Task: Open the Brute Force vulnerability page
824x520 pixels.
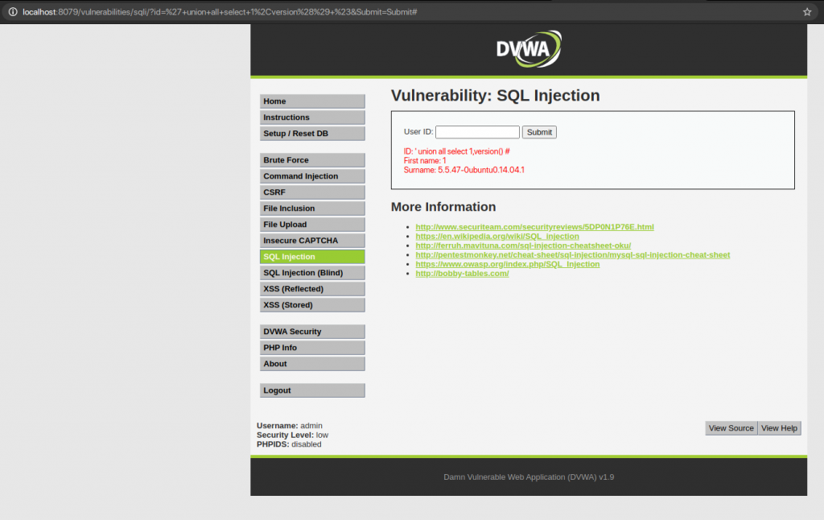Action: pos(312,159)
